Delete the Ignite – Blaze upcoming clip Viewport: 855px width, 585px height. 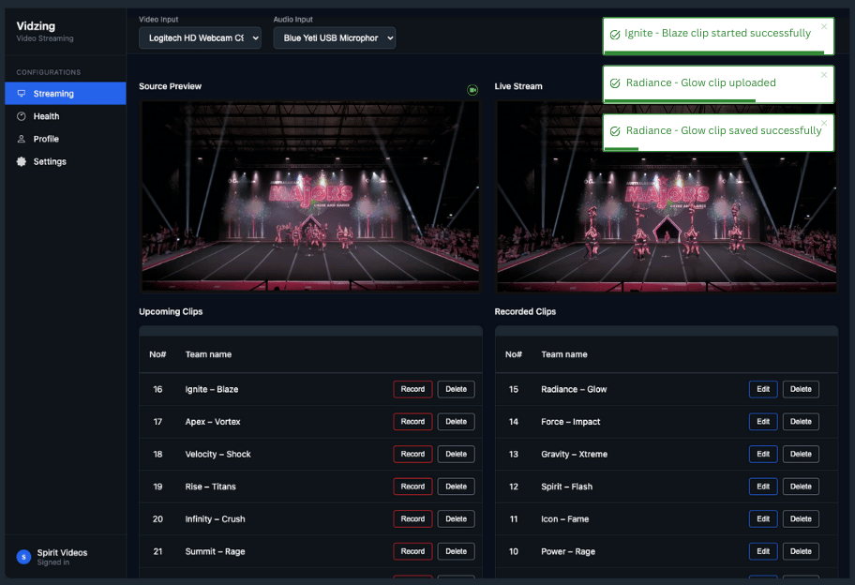[x=456, y=389]
